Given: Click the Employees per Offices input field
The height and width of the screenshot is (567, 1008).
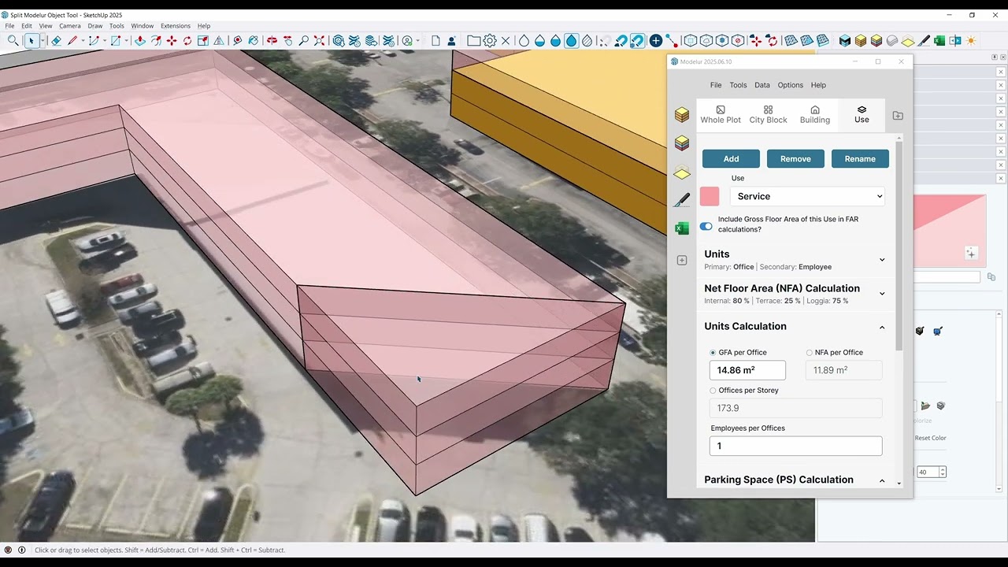Looking at the screenshot, I should coord(795,446).
